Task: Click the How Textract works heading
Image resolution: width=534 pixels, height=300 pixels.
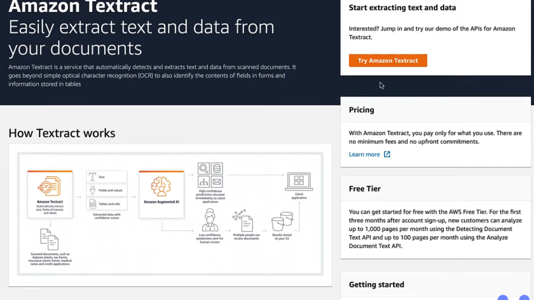Action: pyautogui.click(x=62, y=133)
